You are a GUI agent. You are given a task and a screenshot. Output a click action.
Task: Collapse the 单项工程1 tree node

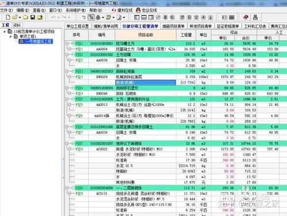(10, 36)
